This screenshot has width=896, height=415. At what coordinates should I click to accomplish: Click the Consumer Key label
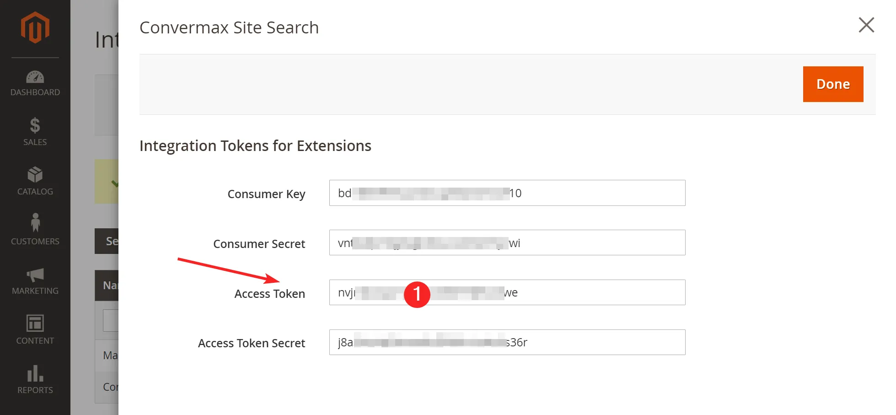(266, 194)
